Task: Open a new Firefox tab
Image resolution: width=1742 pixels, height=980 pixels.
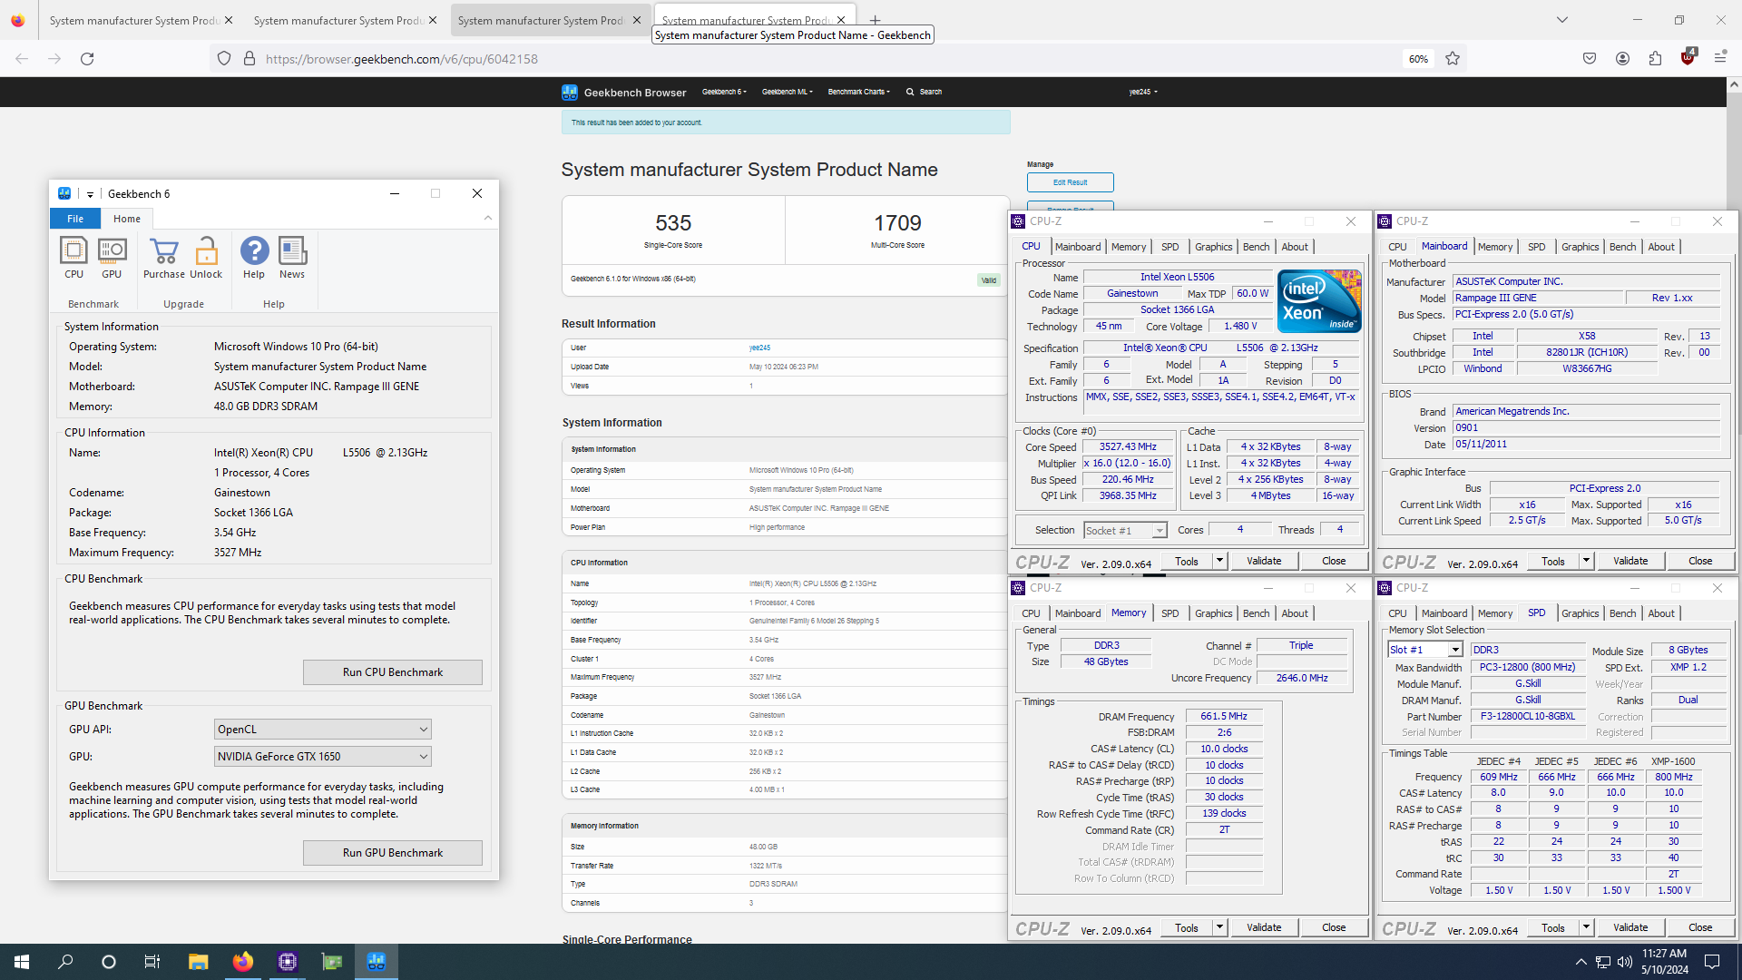Action: coord(875,20)
